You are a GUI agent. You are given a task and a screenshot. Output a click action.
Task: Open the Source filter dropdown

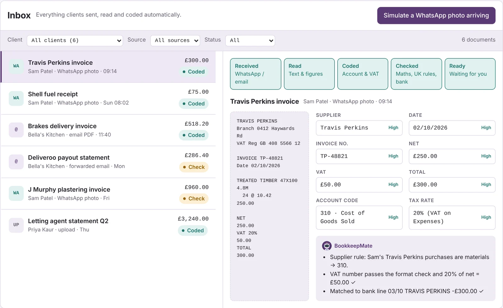(175, 41)
